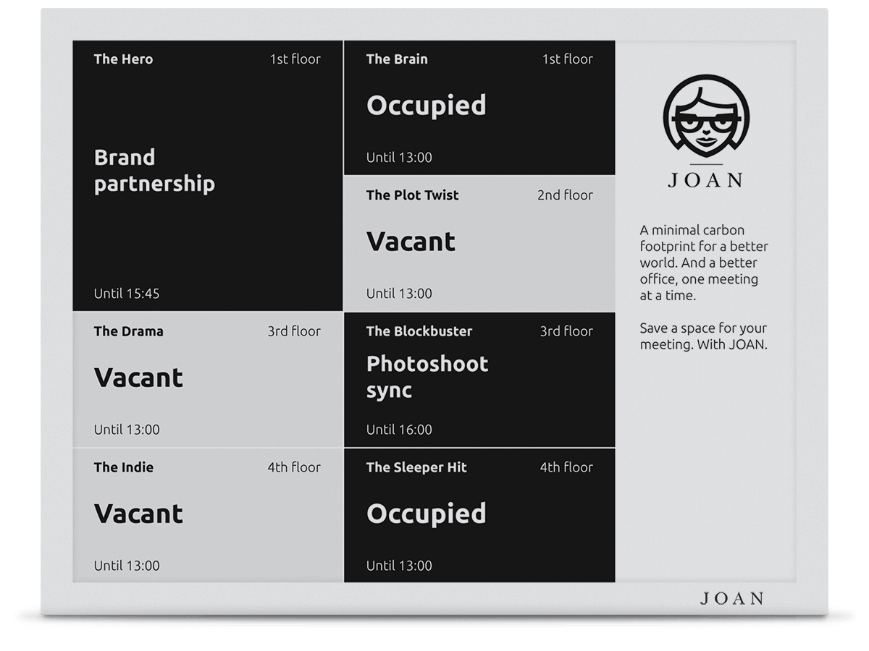Click the '3rd floor' label of The Drama
Viewport: 869px width, 651px height.
(294, 331)
